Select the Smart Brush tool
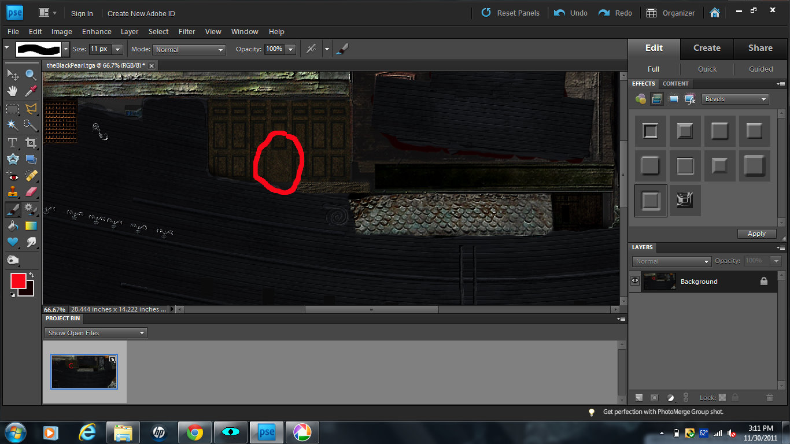This screenshot has width=790, height=444. [31, 209]
